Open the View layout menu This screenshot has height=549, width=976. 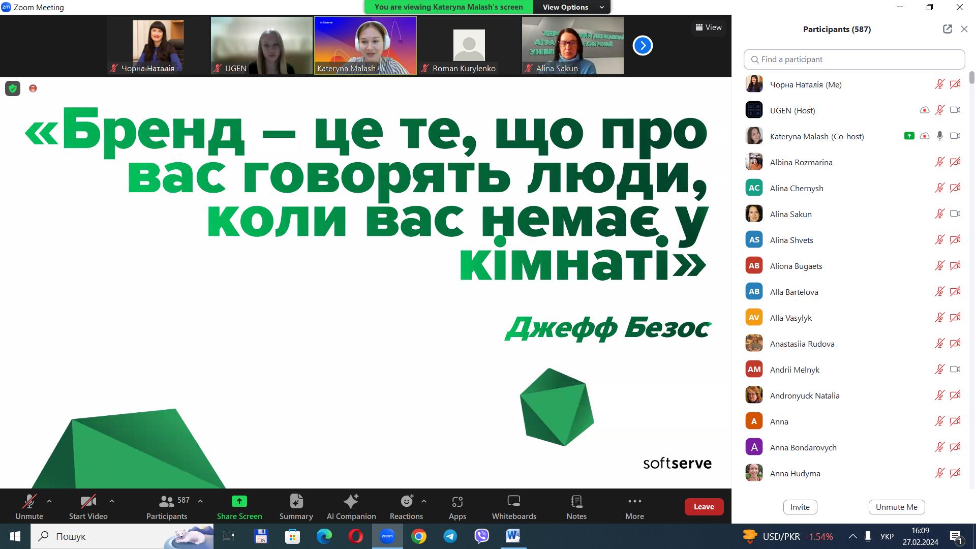[x=709, y=27]
